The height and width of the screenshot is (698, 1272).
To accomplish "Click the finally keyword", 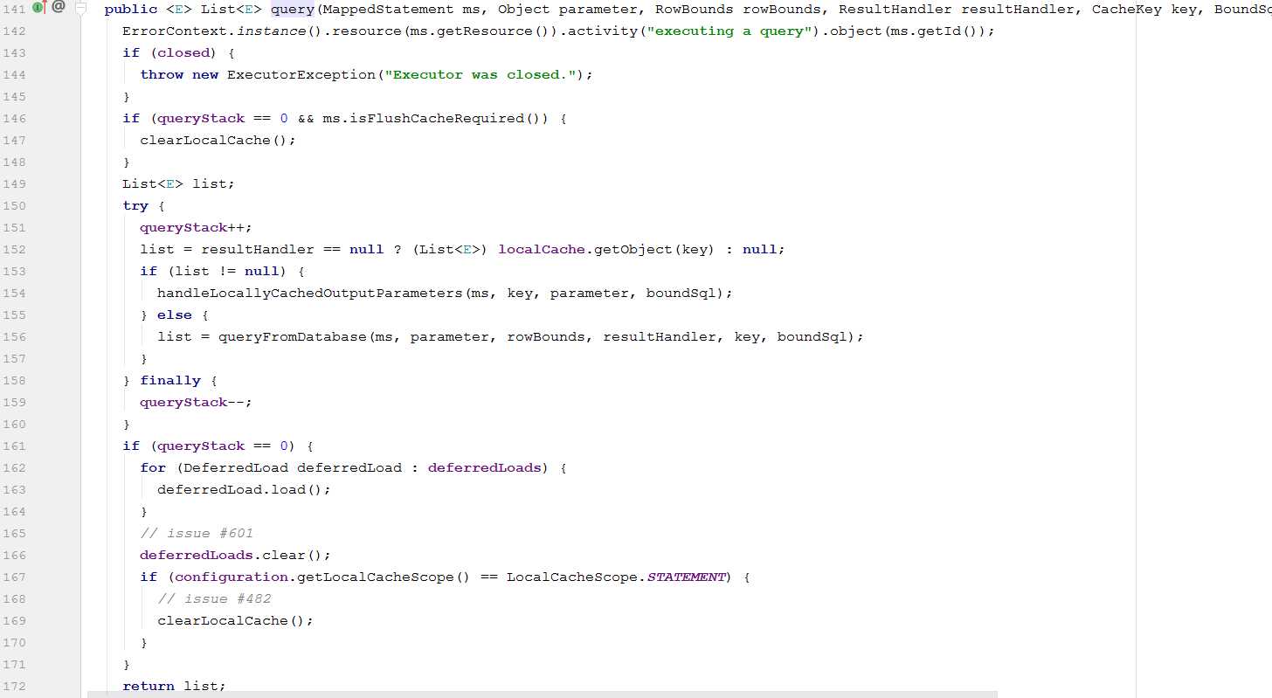I will [x=170, y=381].
